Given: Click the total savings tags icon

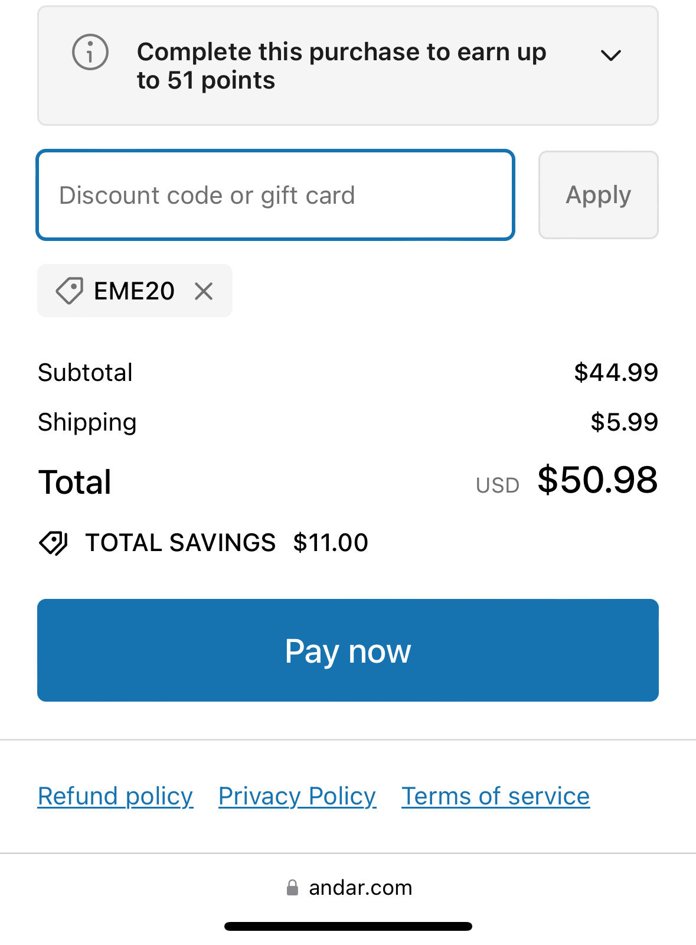Looking at the screenshot, I should click(53, 543).
